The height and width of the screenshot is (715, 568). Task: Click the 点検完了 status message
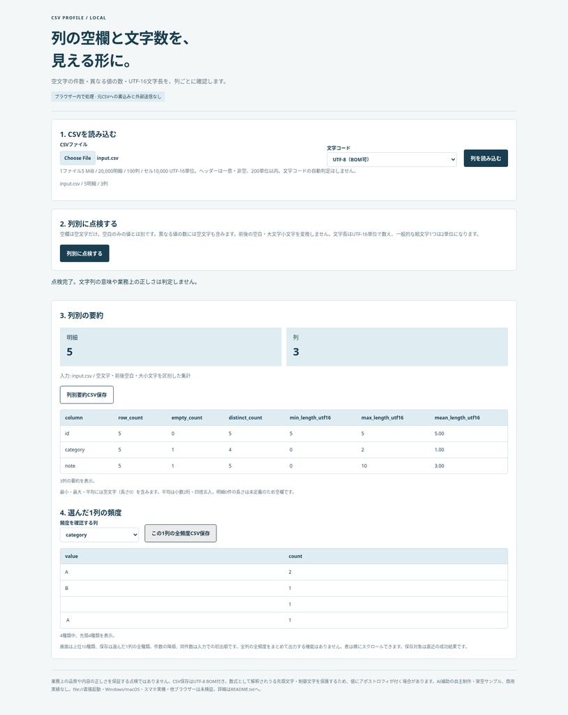(124, 282)
